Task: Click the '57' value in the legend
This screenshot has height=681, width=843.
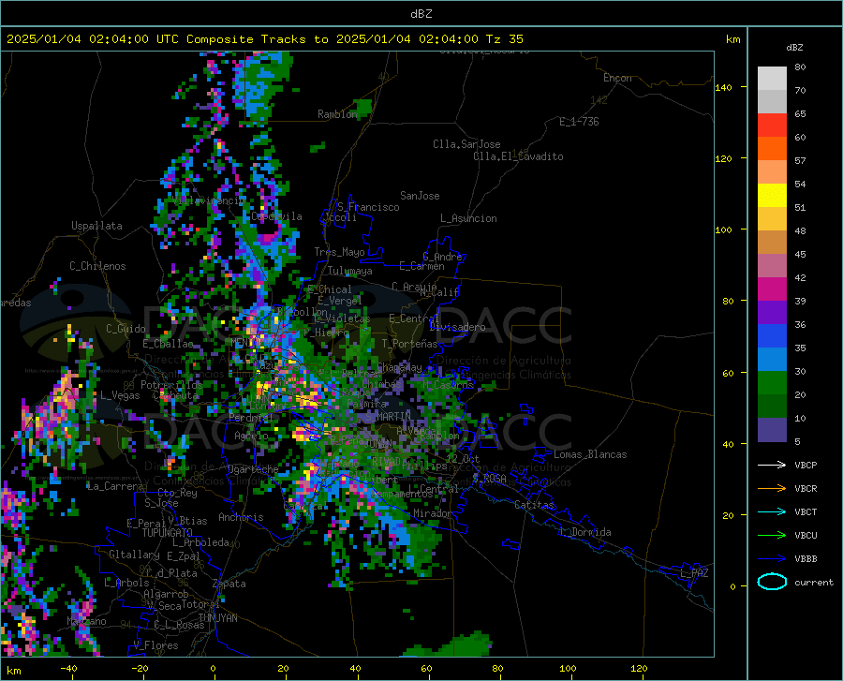Action: 800,161
